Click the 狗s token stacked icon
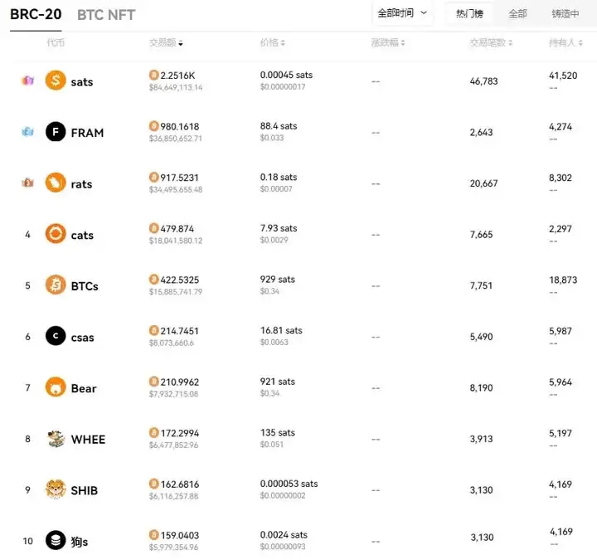 tap(56, 541)
